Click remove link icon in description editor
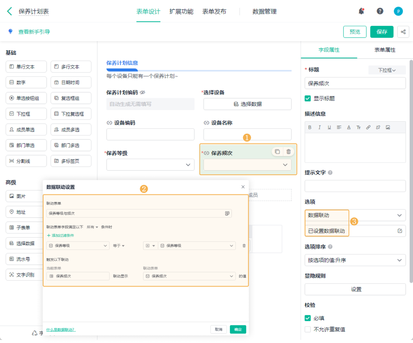 tap(378, 127)
